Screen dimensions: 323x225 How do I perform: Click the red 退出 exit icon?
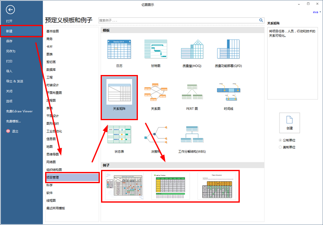click(8, 131)
